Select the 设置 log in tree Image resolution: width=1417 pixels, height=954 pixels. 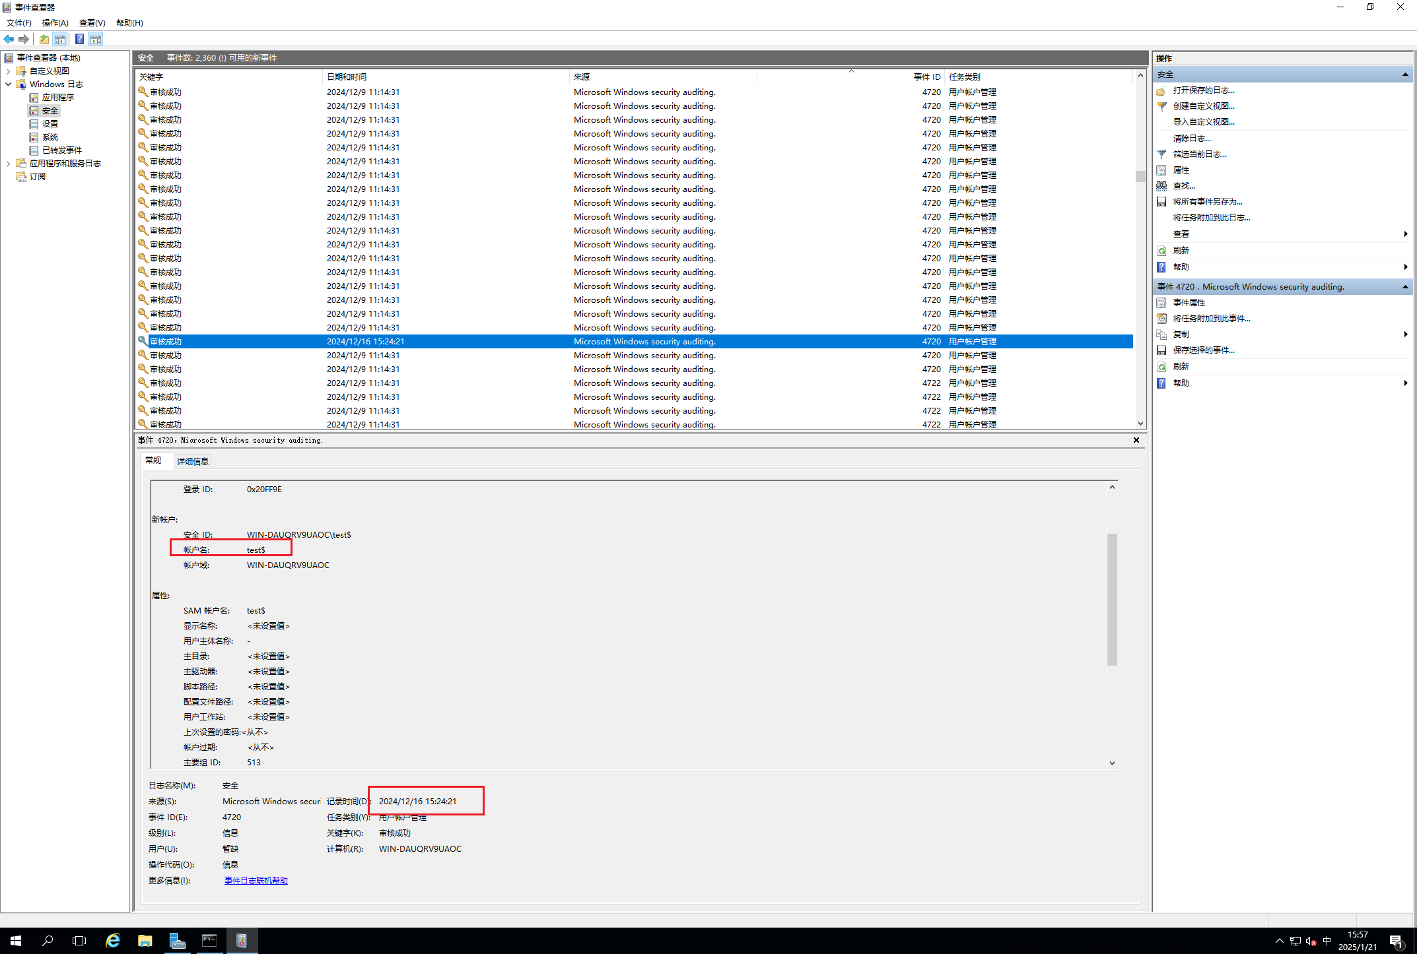[x=50, y=124]
